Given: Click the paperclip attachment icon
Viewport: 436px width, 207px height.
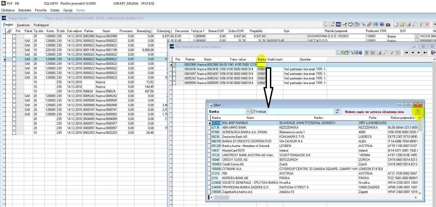Looking at the screenshot, I should pos(369,25).
